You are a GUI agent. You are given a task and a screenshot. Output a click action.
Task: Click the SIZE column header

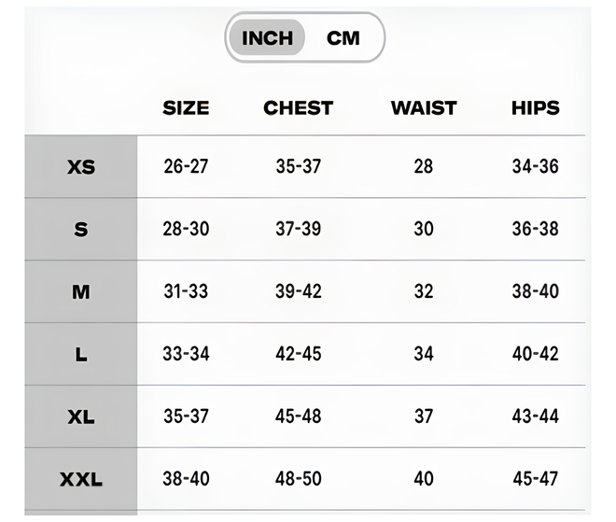[x=186, y=107]
